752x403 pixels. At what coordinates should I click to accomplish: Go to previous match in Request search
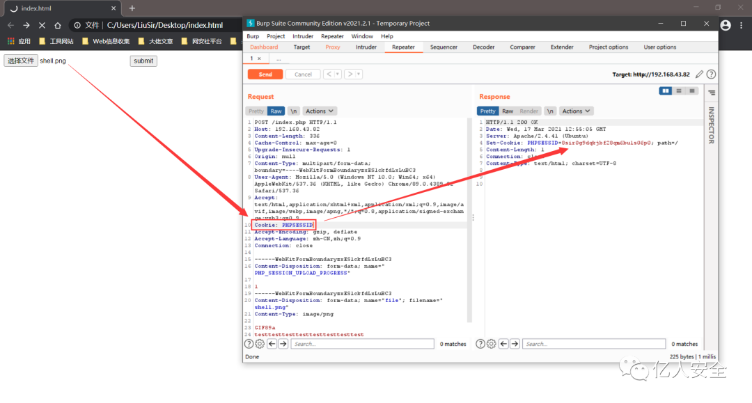[x=272, y=344]
